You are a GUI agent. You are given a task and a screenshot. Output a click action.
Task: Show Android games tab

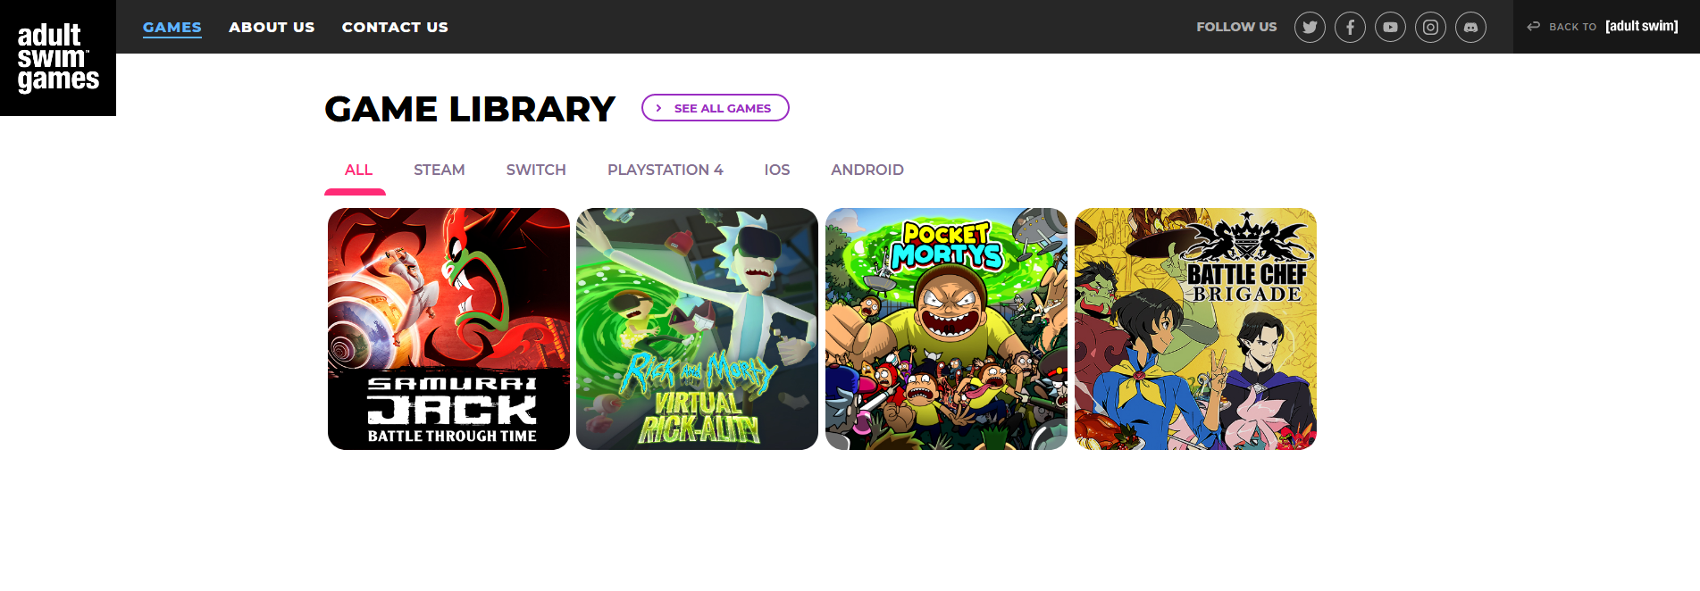pyautogui.click(x=867, y=170)
